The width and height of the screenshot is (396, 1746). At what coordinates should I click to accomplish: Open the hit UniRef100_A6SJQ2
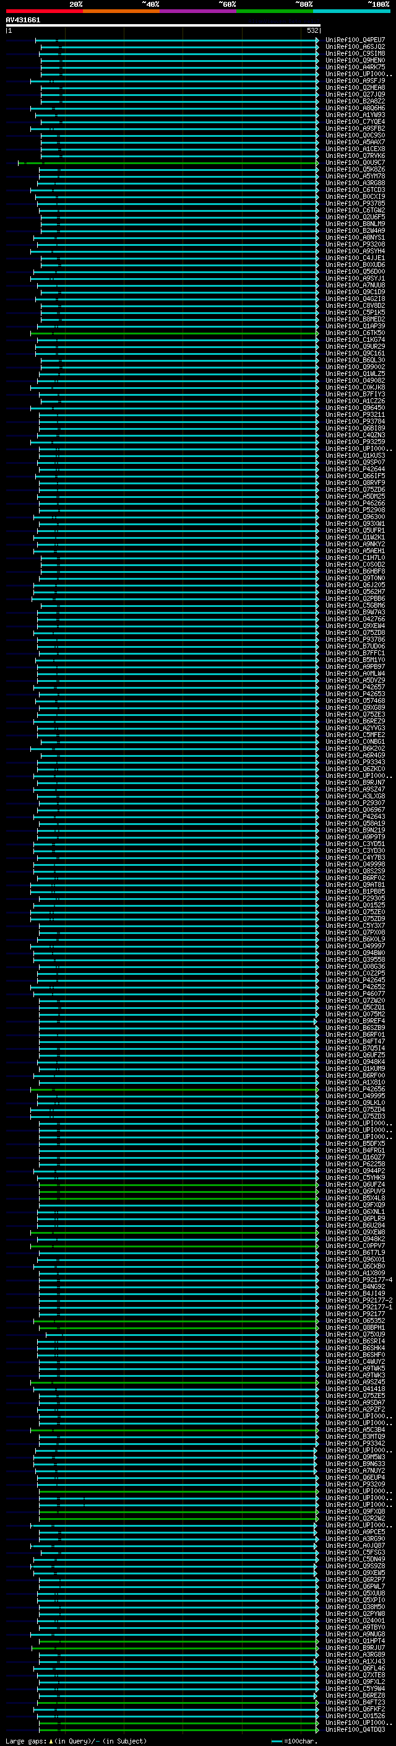coord(355,47)
